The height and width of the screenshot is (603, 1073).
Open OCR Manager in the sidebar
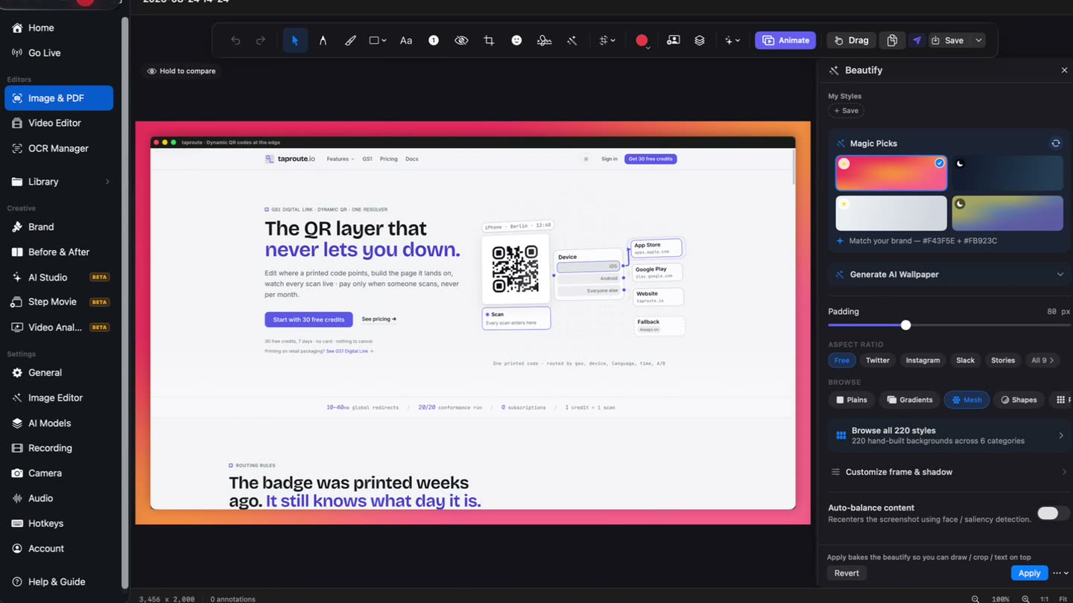[x=59, y=148]
